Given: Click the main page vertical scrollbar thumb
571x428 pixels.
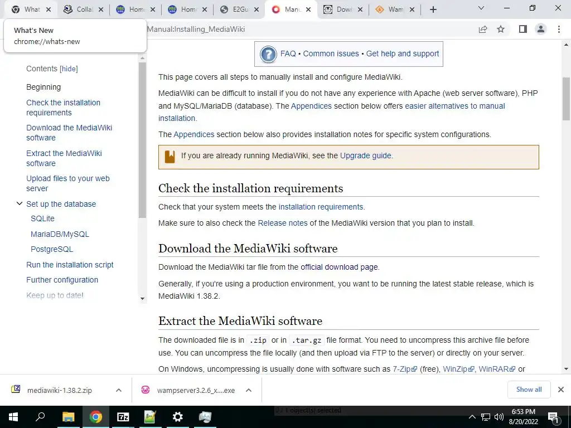Looking at the screenshot, I should tap(566, 99).
